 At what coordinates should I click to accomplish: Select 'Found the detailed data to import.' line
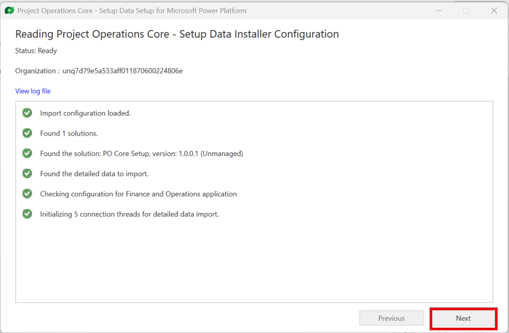coord(94,174)
